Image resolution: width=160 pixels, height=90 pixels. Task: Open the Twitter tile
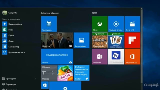[81, 73]
